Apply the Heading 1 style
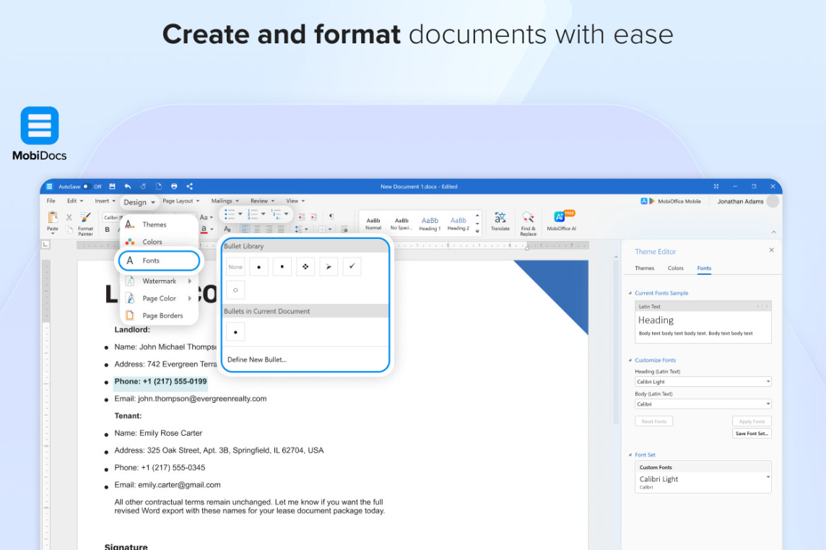This screenshot has width=826, height=550. click(x=430, y=223)
